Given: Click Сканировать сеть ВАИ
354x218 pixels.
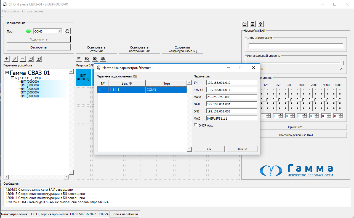Looking at the screenshot, I should pyautogui.click(x=96, y=49).
